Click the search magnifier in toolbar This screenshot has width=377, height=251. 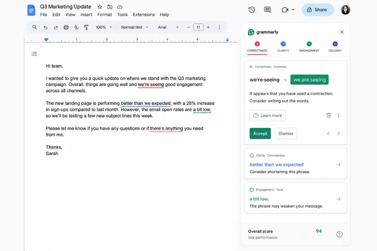(34, 27)
